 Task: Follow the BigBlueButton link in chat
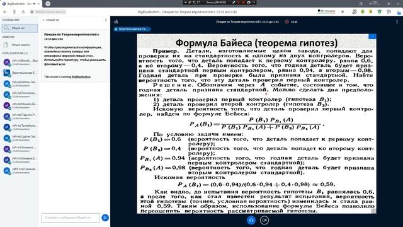tap(81, 77)
